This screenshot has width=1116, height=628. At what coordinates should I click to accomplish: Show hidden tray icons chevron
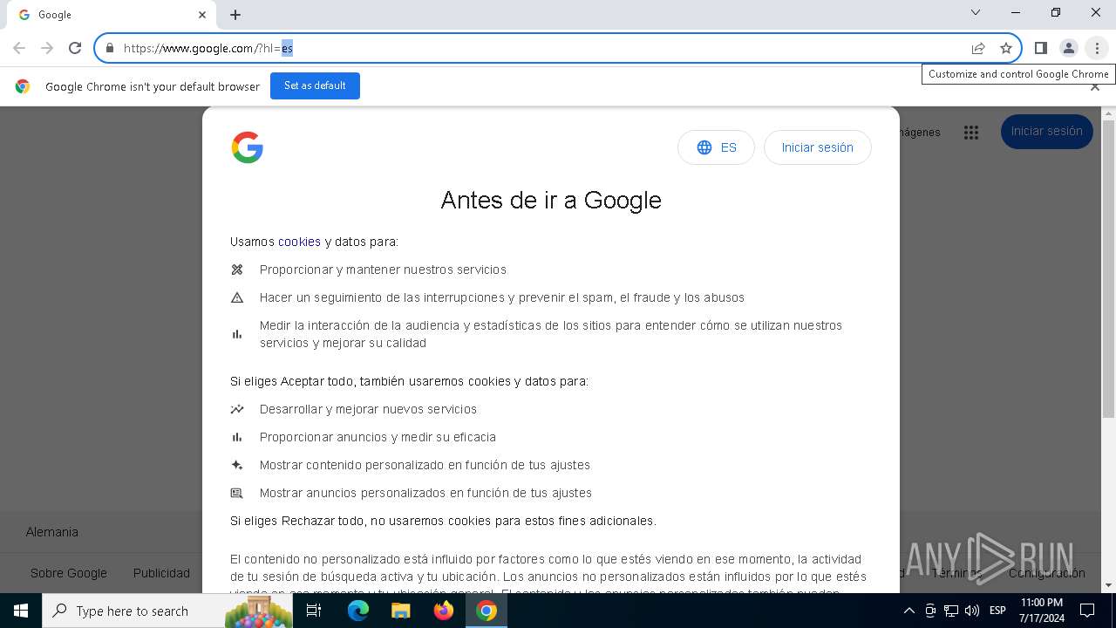point(908,611)
